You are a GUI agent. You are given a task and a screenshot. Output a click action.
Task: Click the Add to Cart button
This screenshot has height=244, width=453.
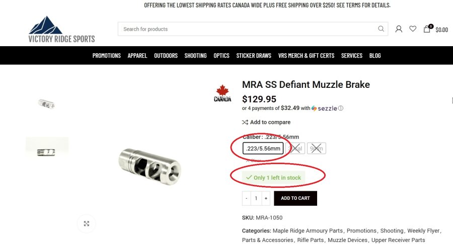[x=295, y=198]
